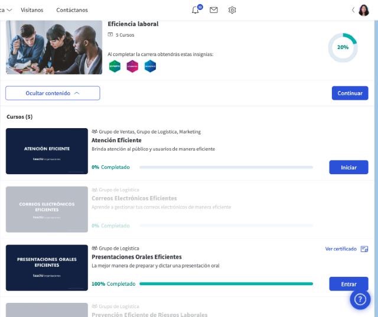Click the '100% Completado' label
The height and width of the screenshot is (317, 378).
[x=113, y=284]
